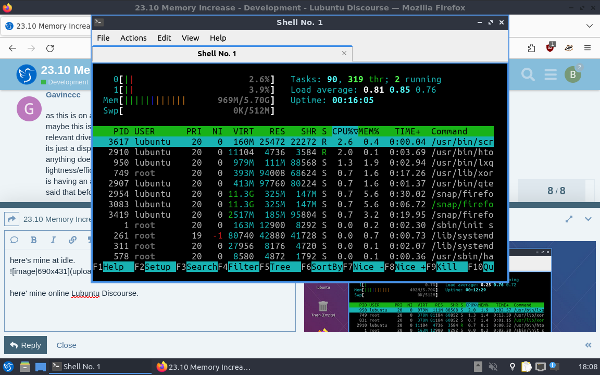
Task: Select htop process row PID 749
Action: [293, 173]
